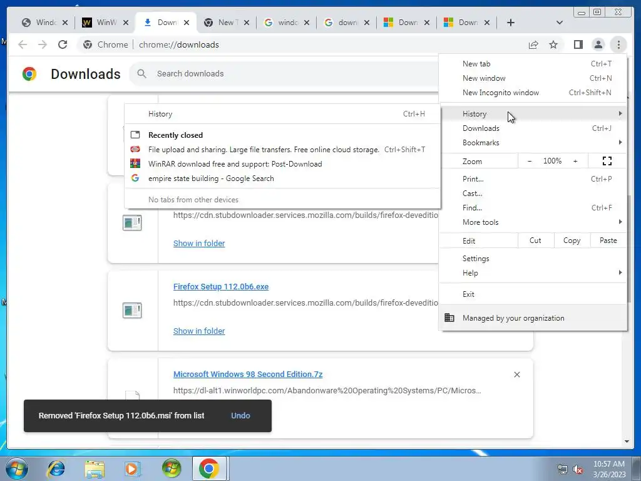
Task: Increase zoom with plus button
Action: pyautogui.click(x=575, y=161)
